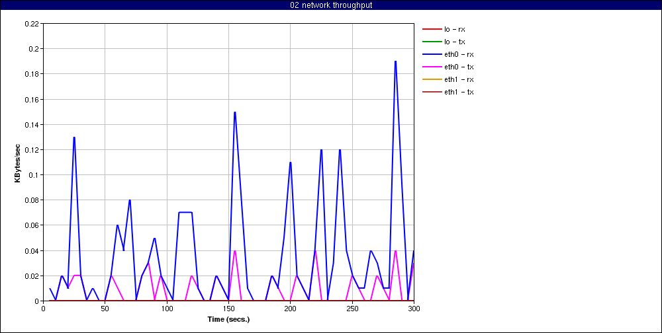Click the dark red 'eth1 – tx' legend swatch
Image resolution: width=662 pixels, height=333 pixels.
coord(431,92)
